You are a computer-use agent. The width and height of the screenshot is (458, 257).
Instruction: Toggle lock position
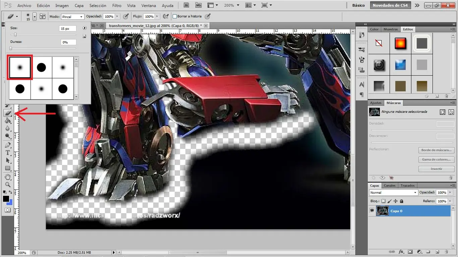click(x=395, y=201)
